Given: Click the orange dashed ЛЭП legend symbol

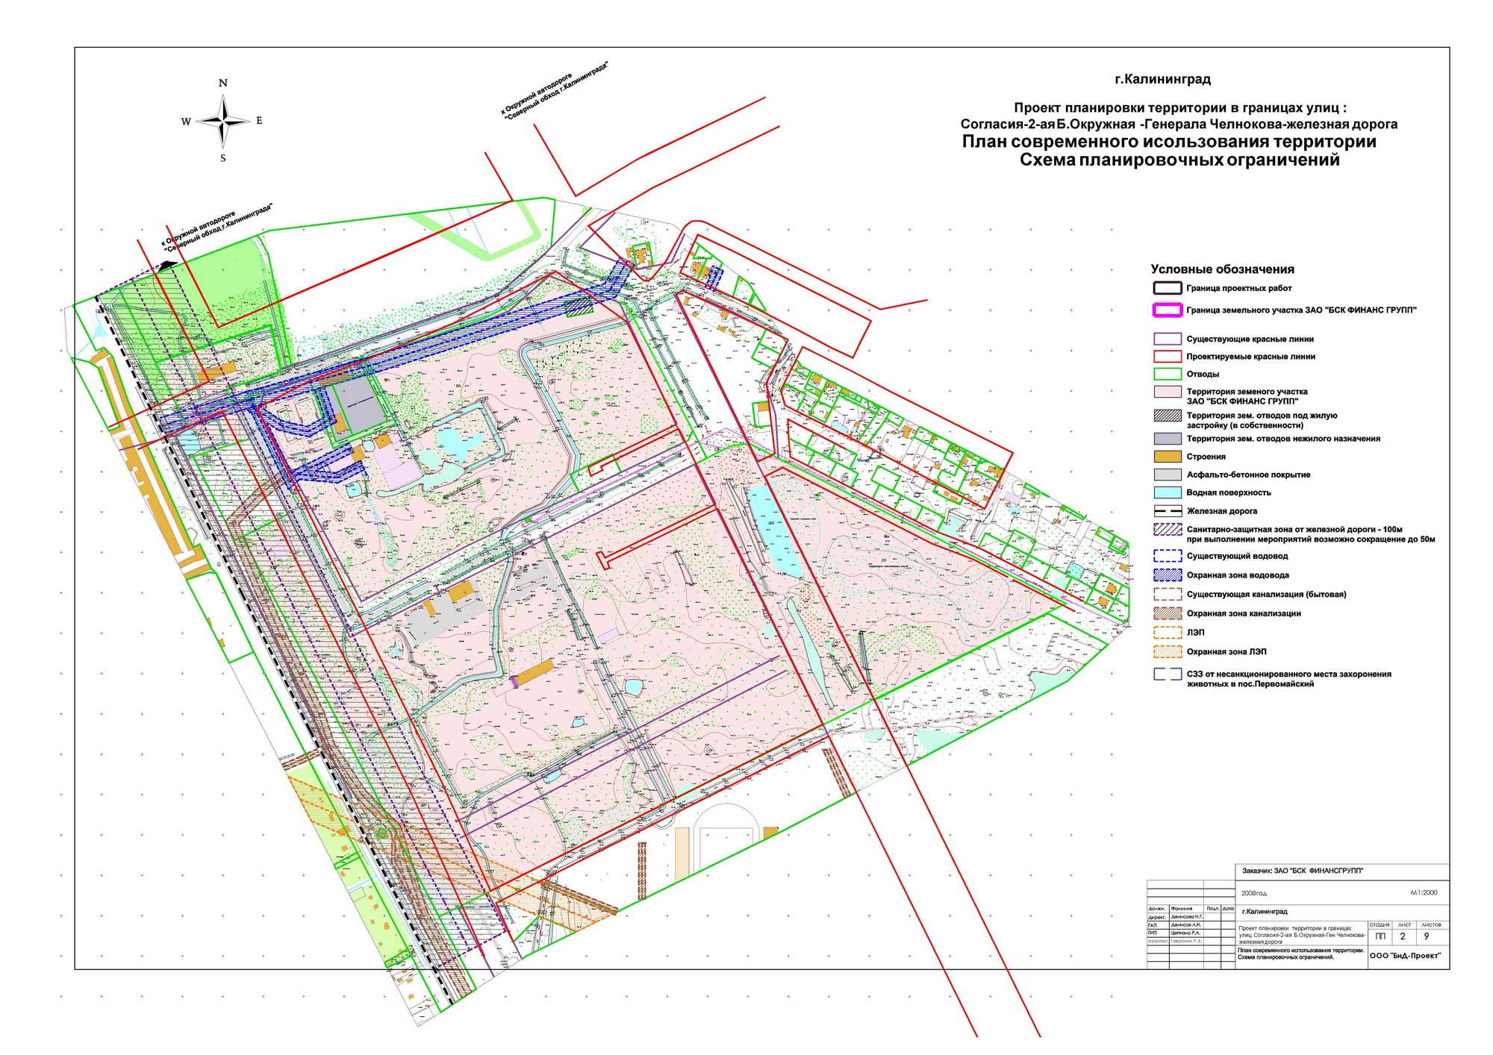Looking at the screenshot, I should [x=1168, y=633].
